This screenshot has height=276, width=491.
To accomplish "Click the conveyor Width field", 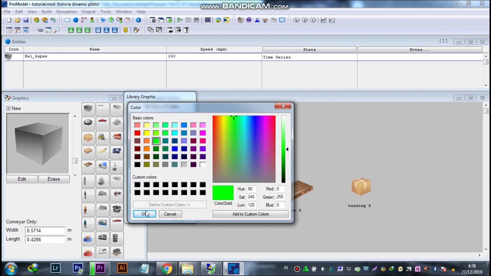I will [46, 230].
